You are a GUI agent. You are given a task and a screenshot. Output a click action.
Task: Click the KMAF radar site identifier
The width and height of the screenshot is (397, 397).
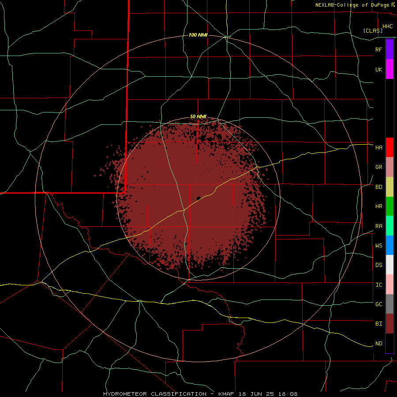tap(226, 394)
